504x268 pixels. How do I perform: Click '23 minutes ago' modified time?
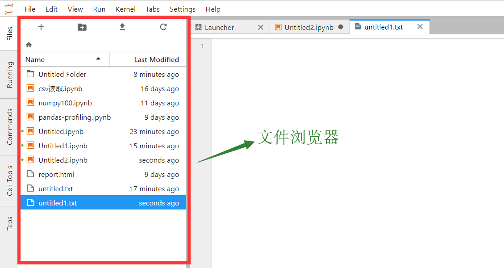[154, 132]
